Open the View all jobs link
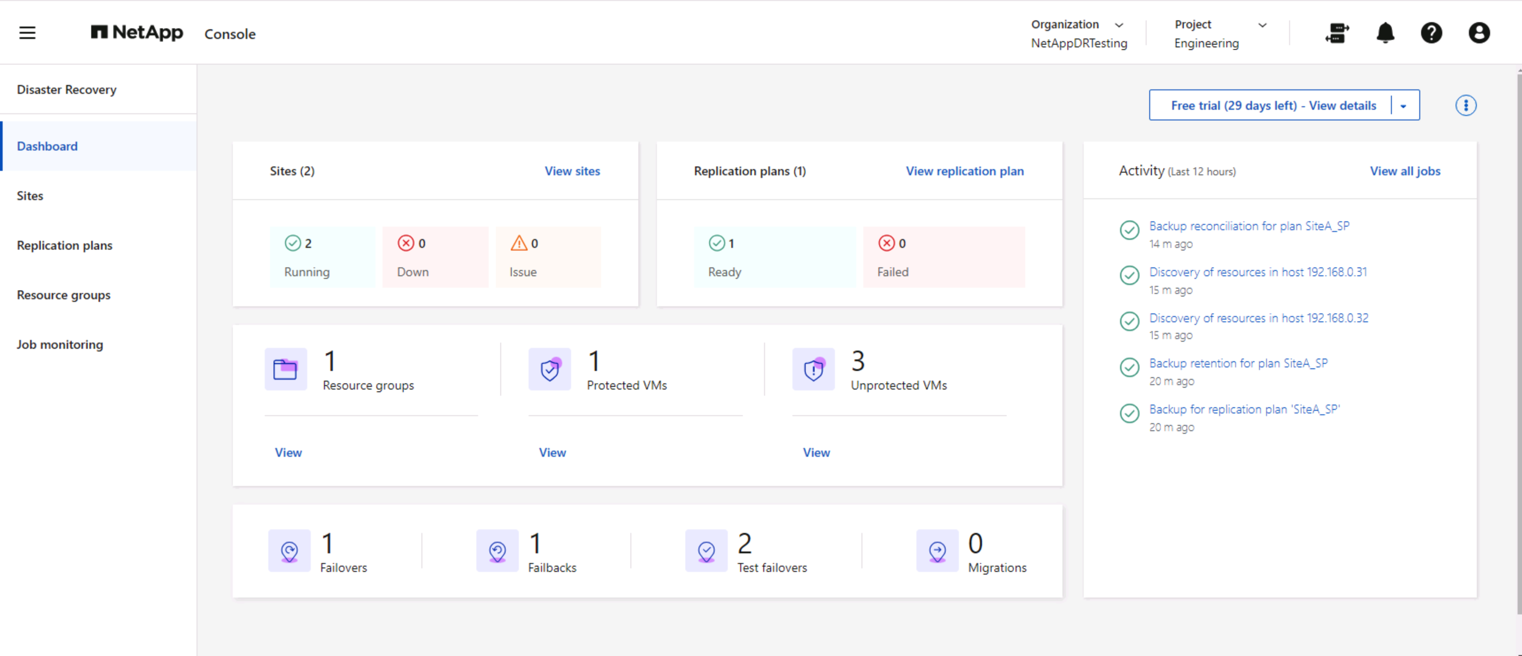The width and height of the screenshot is (1522, 656). click(x=1405, y=171)
